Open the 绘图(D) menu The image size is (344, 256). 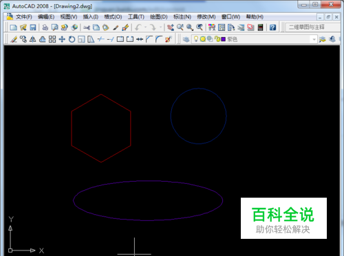[x=159, y=17]
